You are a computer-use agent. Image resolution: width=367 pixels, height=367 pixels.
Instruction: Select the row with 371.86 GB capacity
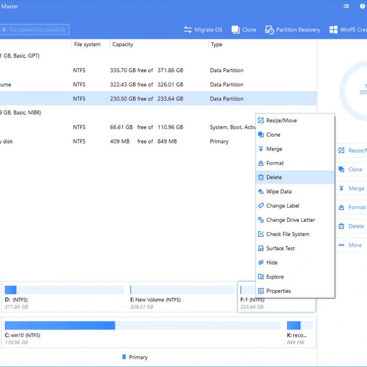158,70
